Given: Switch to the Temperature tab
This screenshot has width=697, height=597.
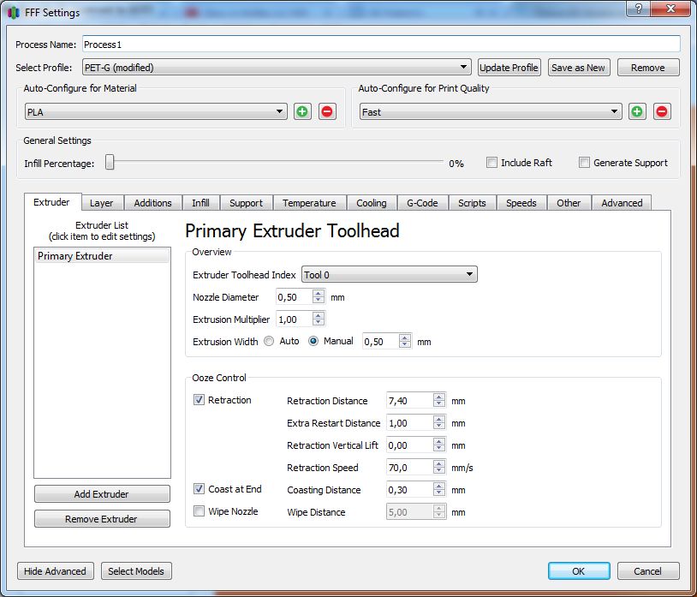Looking at the screenshot, I should [x=309, y=203].
